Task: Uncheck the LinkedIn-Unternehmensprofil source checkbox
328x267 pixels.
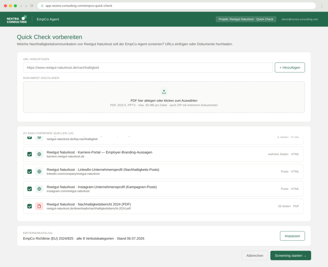Action: 30,171
